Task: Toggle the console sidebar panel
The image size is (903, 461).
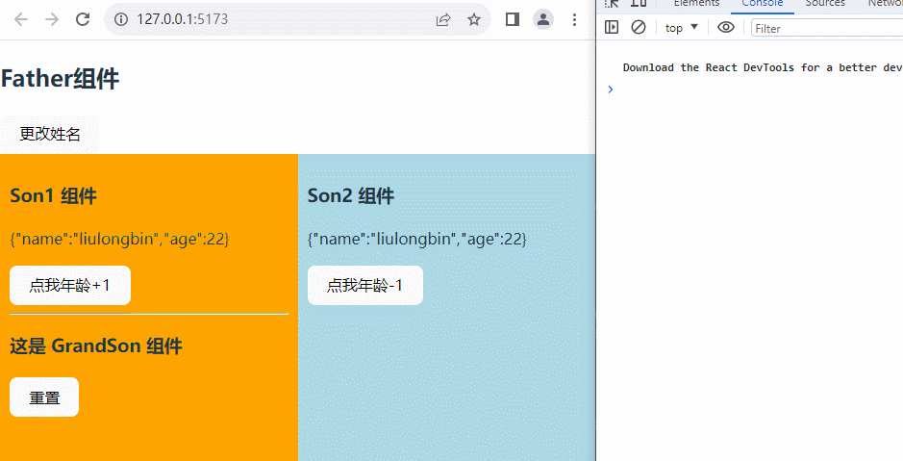Action: 612,28
